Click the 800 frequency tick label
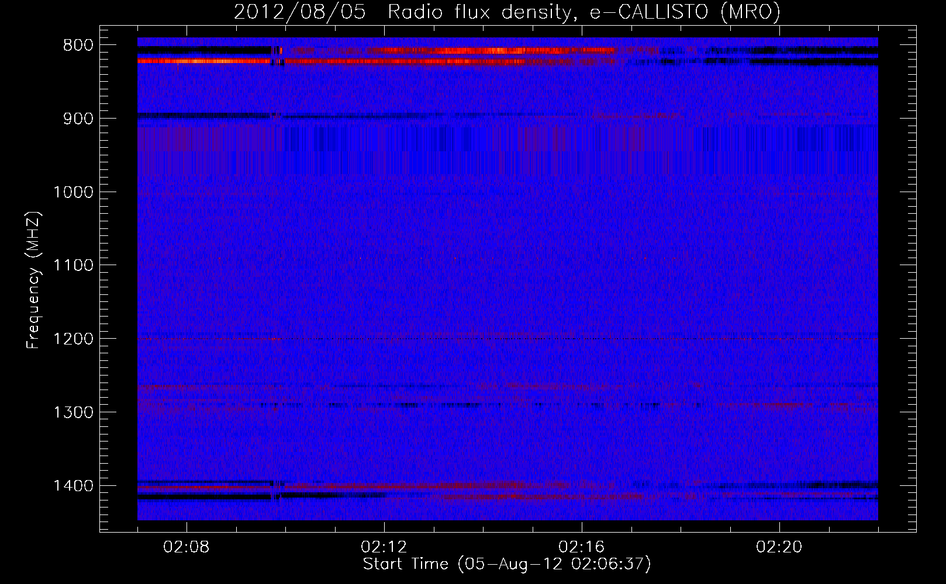The image size is (946, 584). point(78,46)
